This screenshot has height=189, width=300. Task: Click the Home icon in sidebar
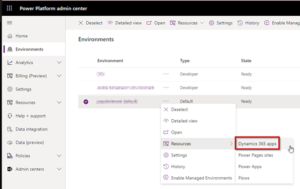(10, 36)
